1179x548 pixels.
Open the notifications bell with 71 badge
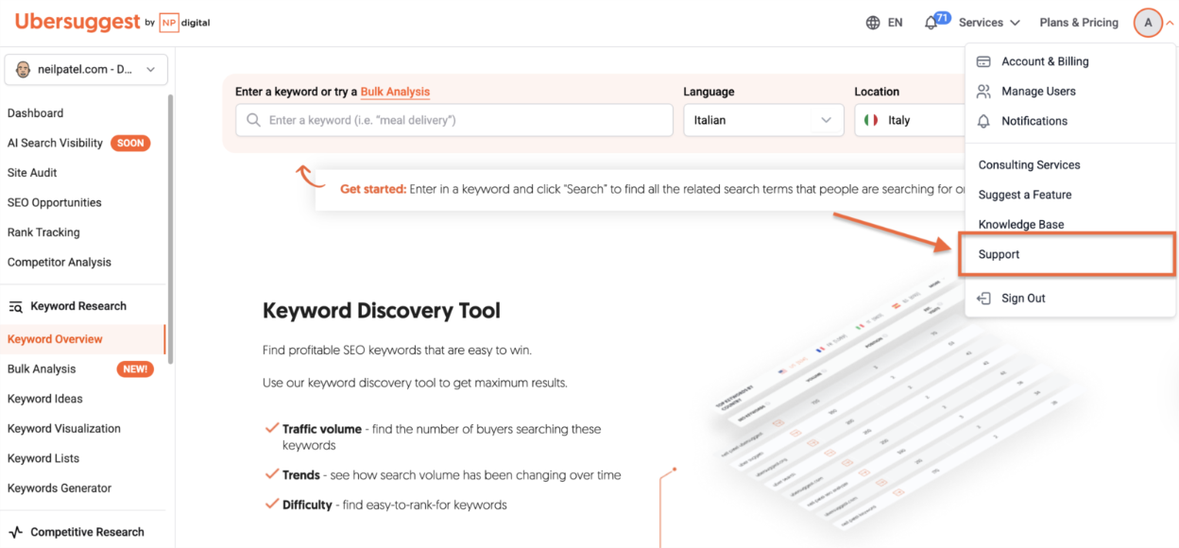click(x=936, y=22)
